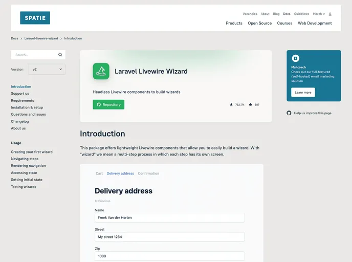Click the Laravel Livewire Wizard title

point(151,72)
